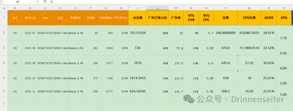This screenshot has width=293, height=111.
Task: Select row 7 header
Action: pos(4,104)
